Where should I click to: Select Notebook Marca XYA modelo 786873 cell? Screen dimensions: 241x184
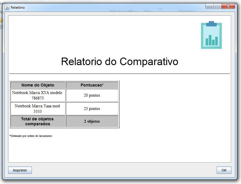click(38, 95)
